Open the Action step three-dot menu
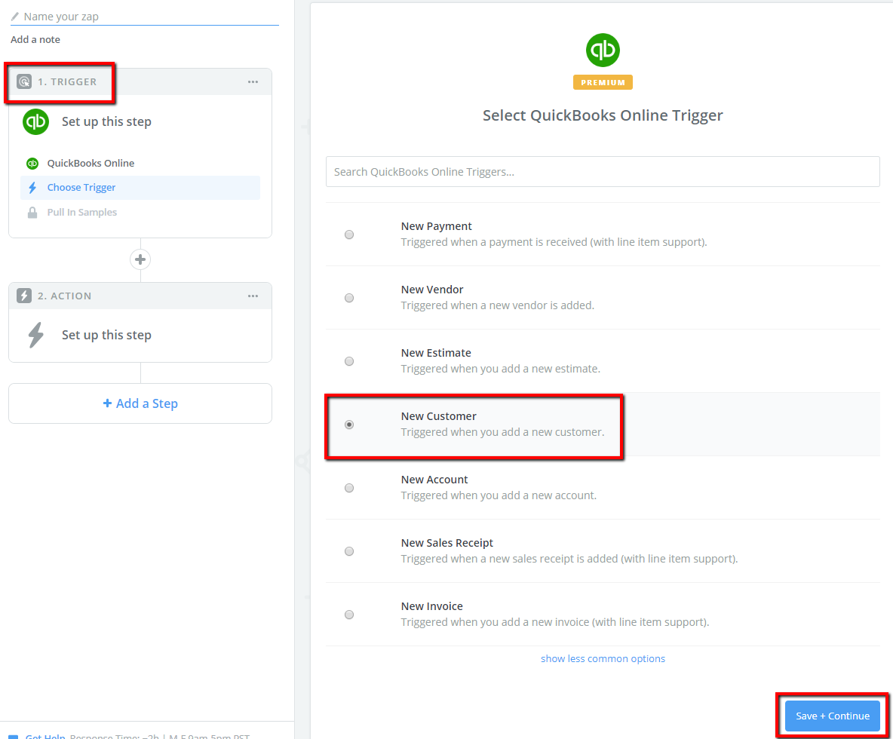 tap(253, 296)
